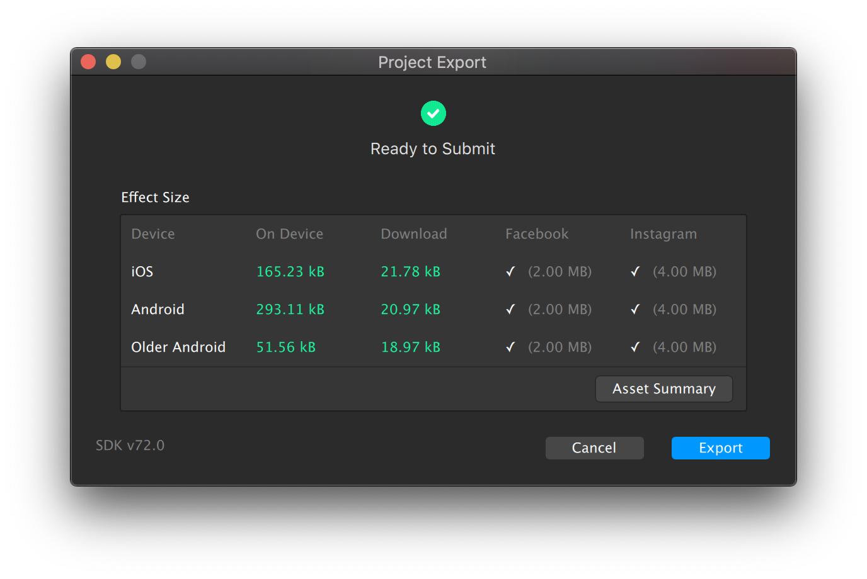
Task: Click the green Ready to Submit checkmark icon
Action: coord(433,113)
